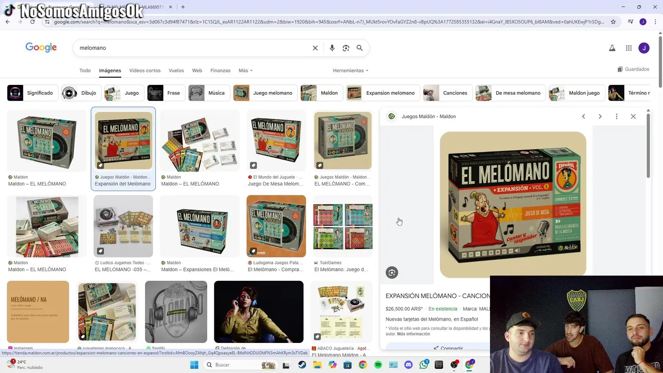Filter by the Significado chip
This screenshot has height=373, width=663.
(x=32, y=93)
